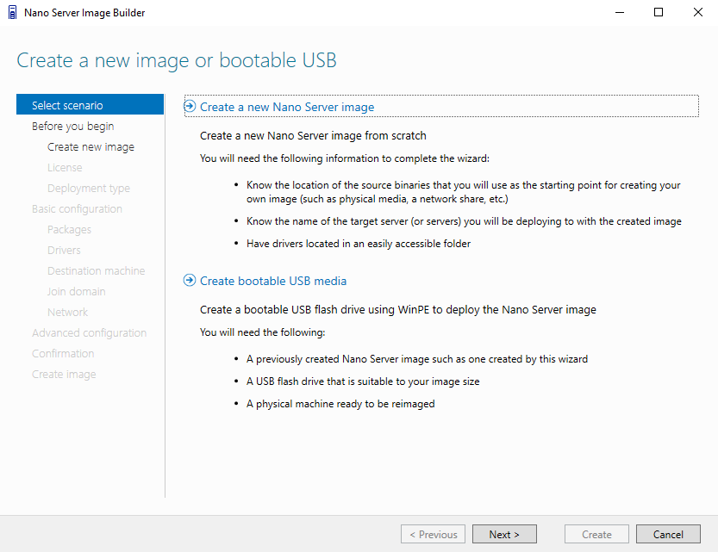The height and width of the screenshot is (552, 718).
Task: Select Create image step in sidebar
Action: (x=64, y=374)
